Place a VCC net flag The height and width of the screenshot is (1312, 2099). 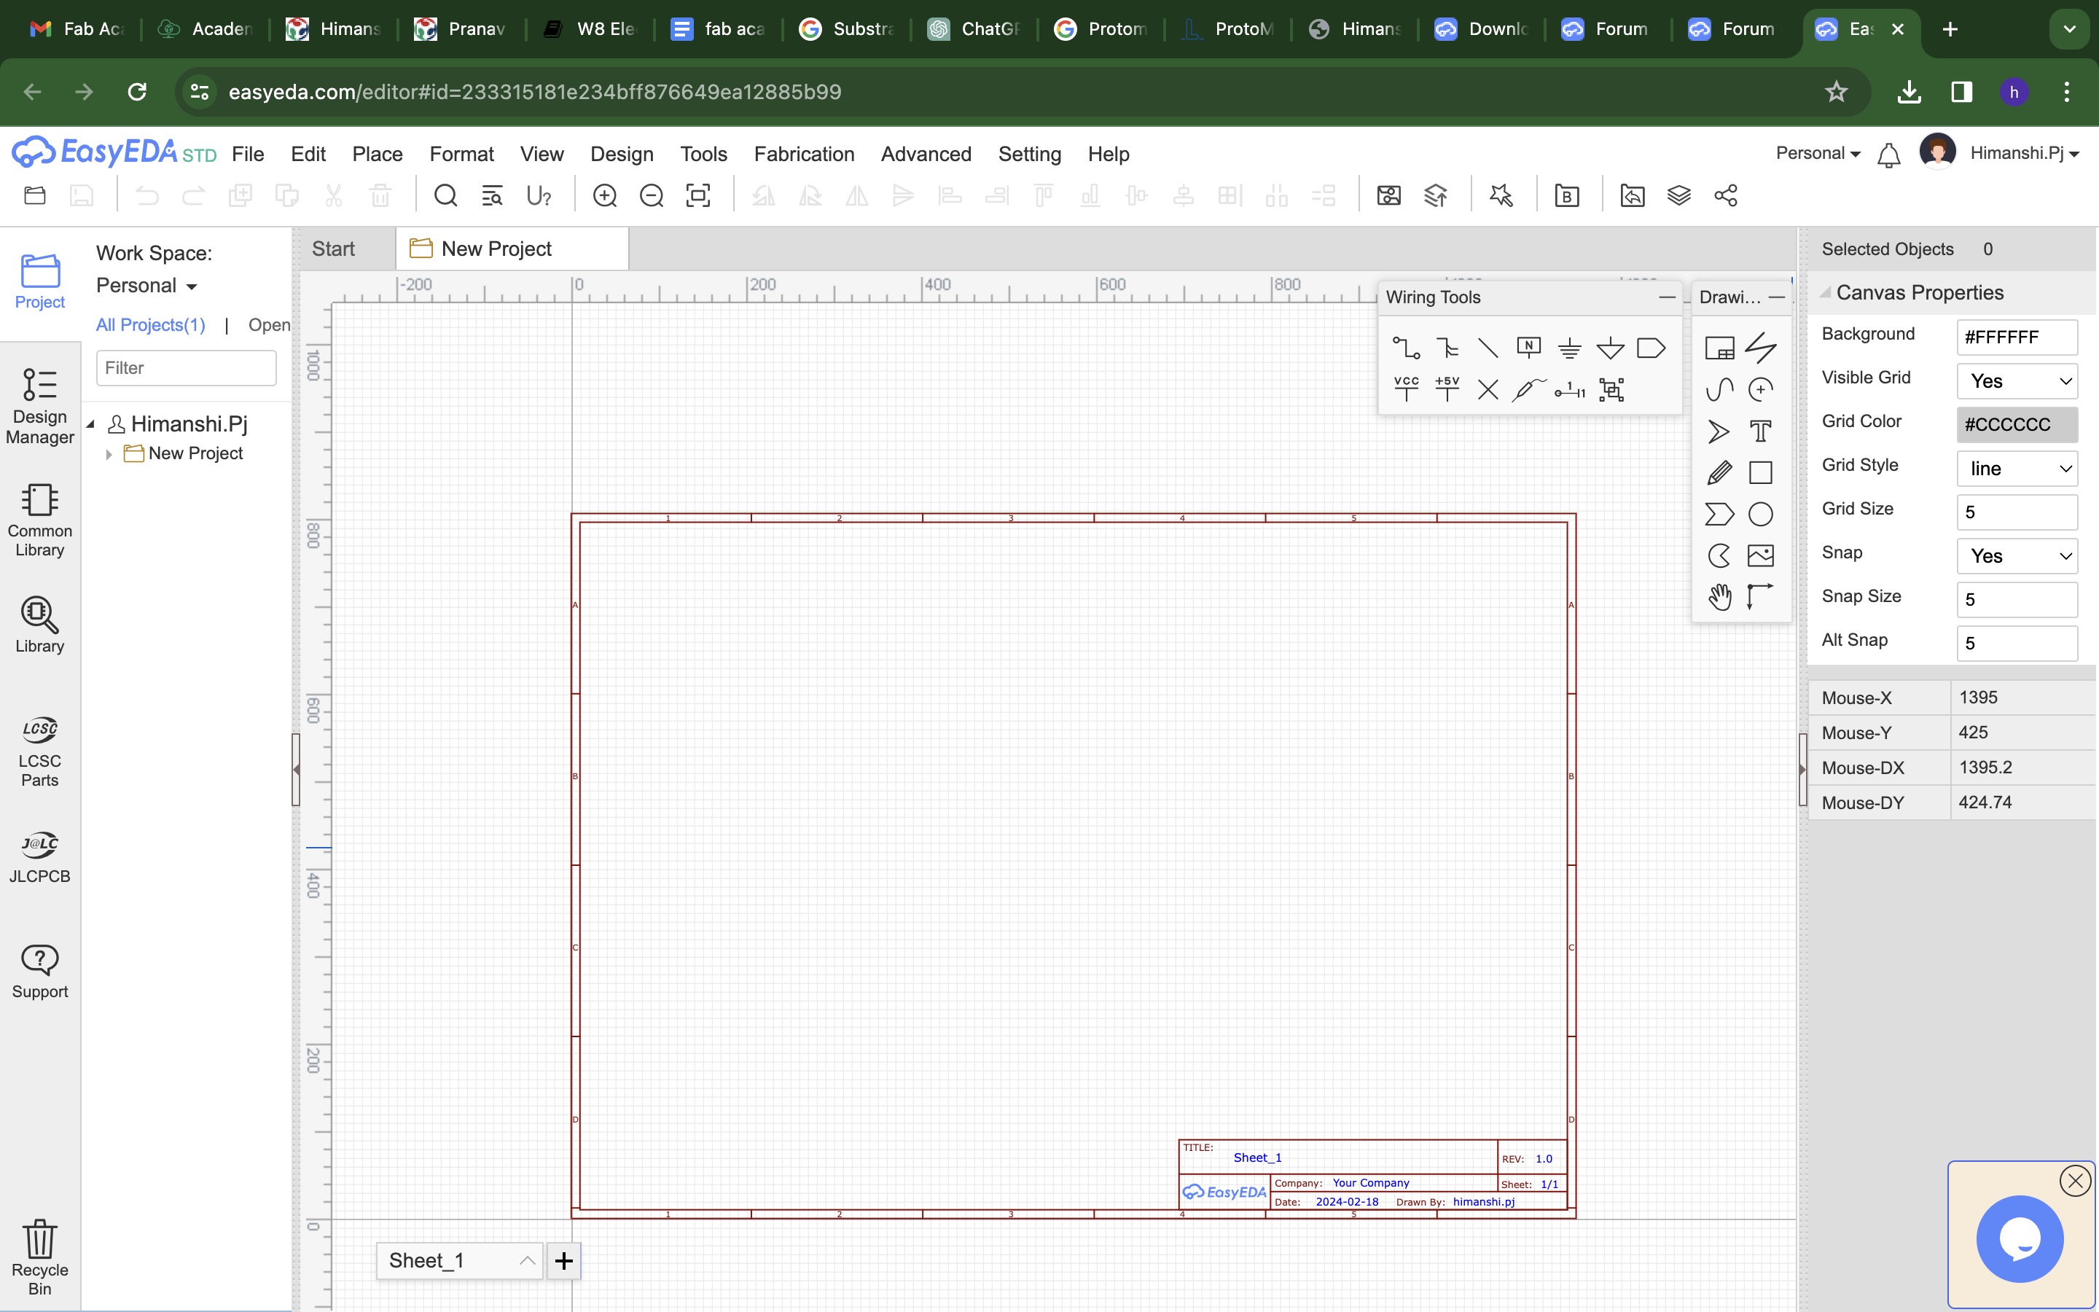1405,390
